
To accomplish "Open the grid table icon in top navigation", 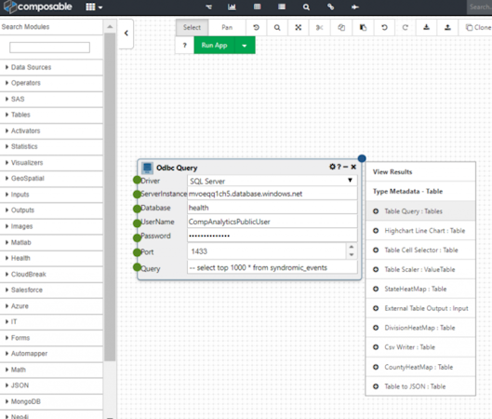I will [x=258, y=7].
